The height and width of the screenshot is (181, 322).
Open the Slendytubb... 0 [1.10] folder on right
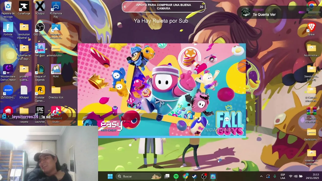click(311, 73)
